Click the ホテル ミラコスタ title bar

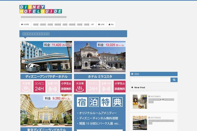pos(100,76)
